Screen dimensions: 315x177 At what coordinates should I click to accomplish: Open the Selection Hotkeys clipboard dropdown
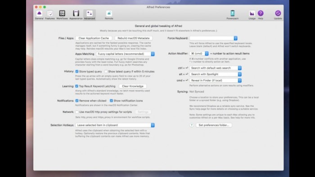point(115,125)
